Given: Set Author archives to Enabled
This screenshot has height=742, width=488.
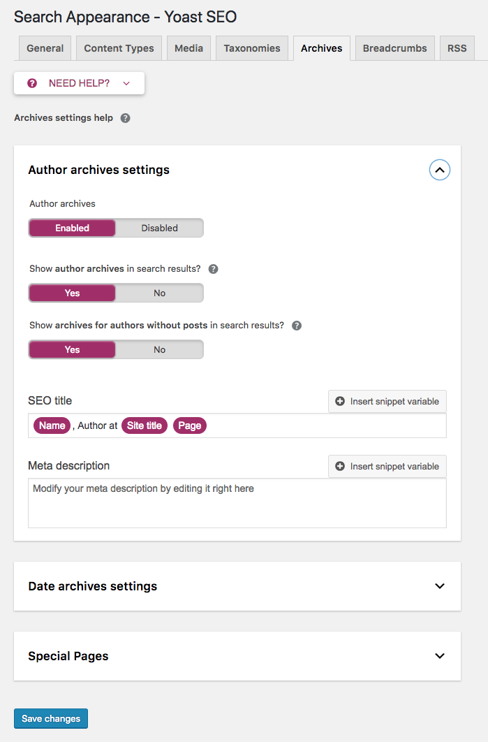Looking at the screenshot, I should pyautogui.click(x=72, y=228).
